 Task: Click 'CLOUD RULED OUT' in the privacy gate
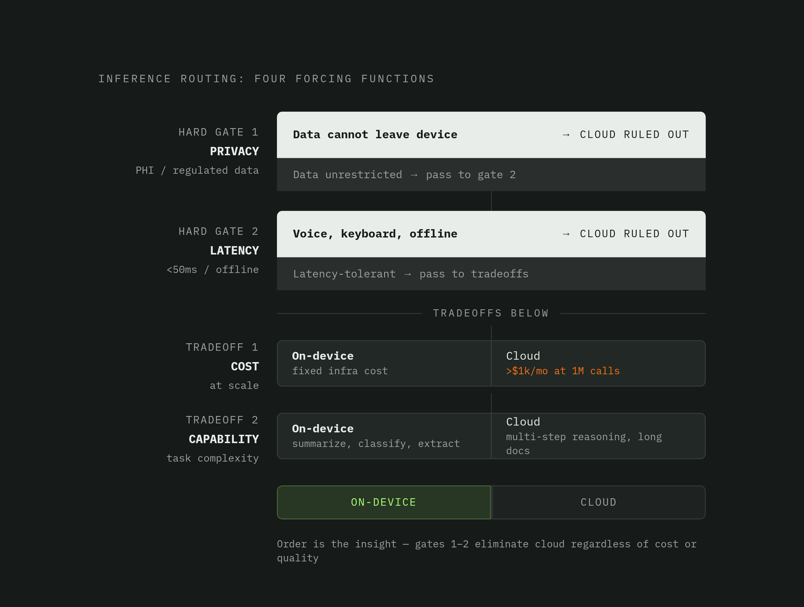[x=634, y=135]
